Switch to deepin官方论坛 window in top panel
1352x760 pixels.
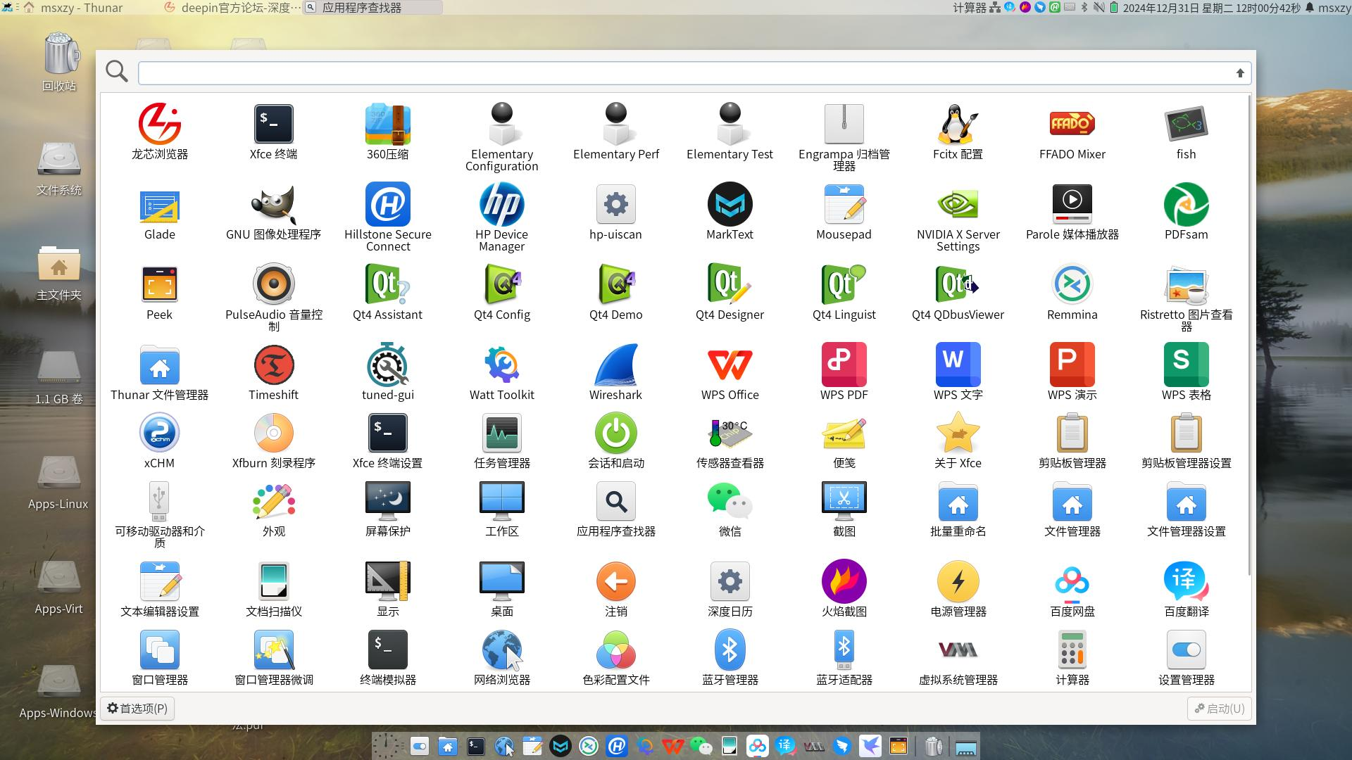232,8
